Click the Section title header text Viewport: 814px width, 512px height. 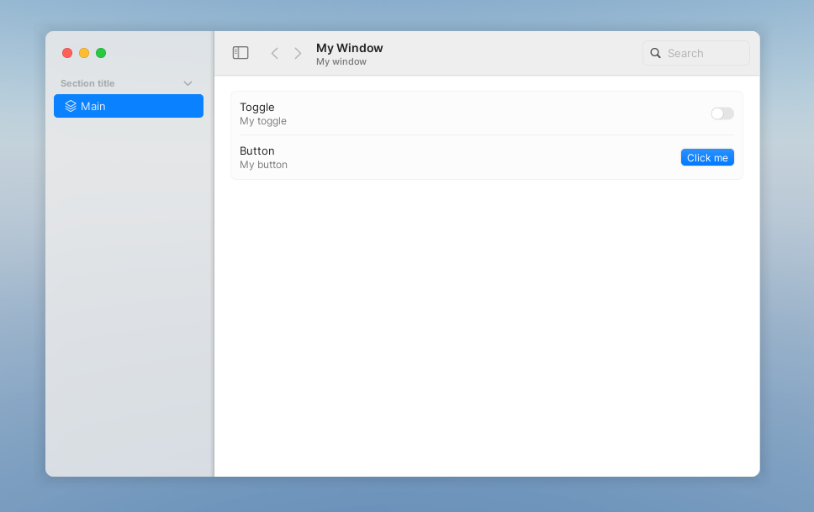[x=87, y=83]
